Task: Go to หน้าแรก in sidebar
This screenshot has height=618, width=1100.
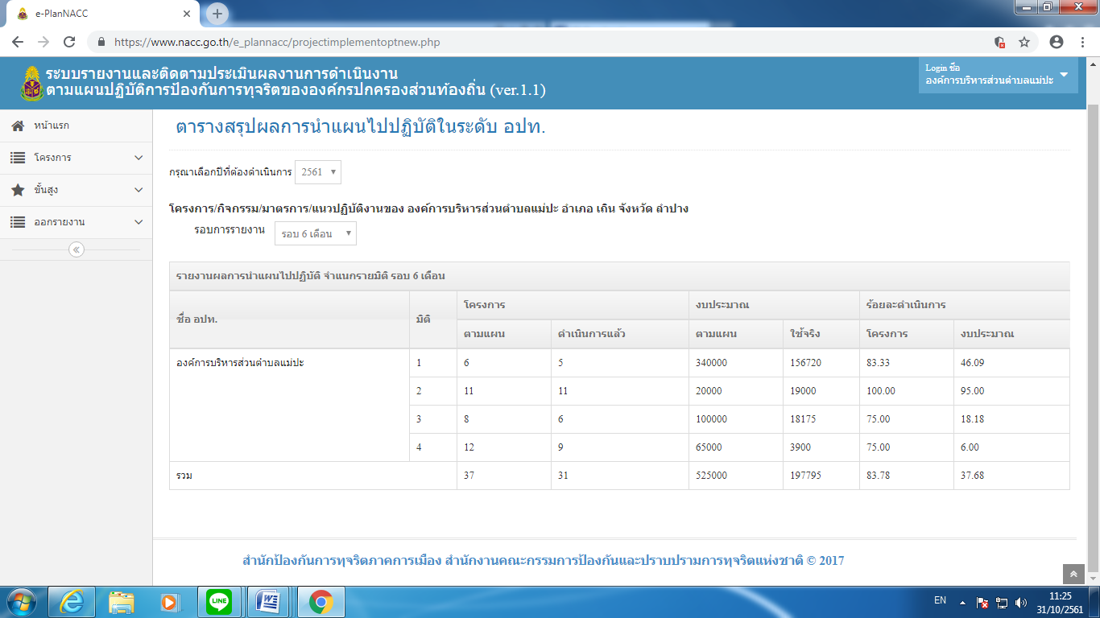Action: point(56,126)
